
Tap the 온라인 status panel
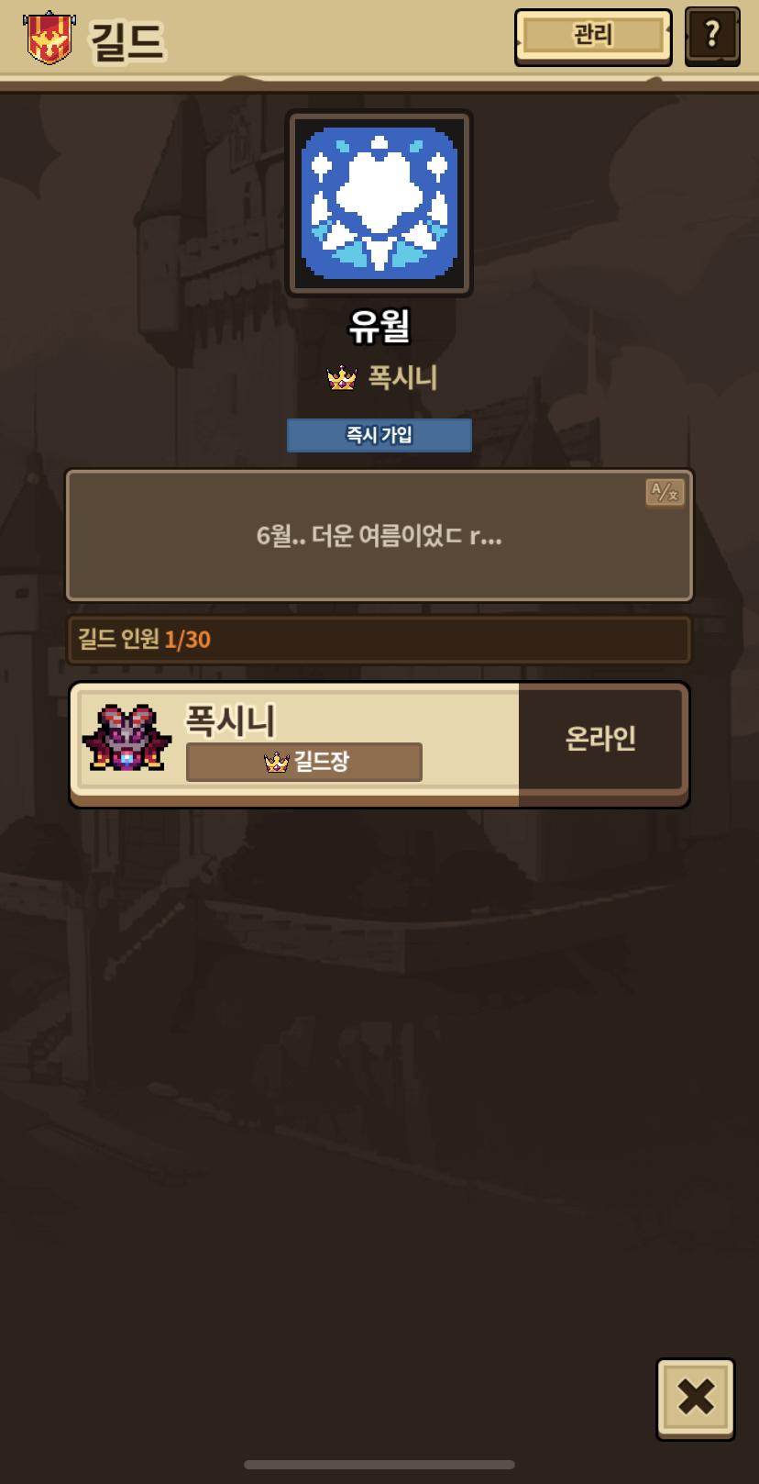(x=601, y=739)
